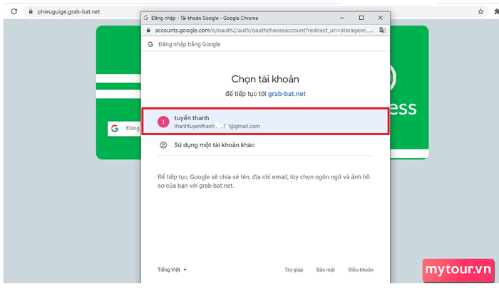
Task: Click the extensions puzzle icon in browser
Action: tap(496, 12)
